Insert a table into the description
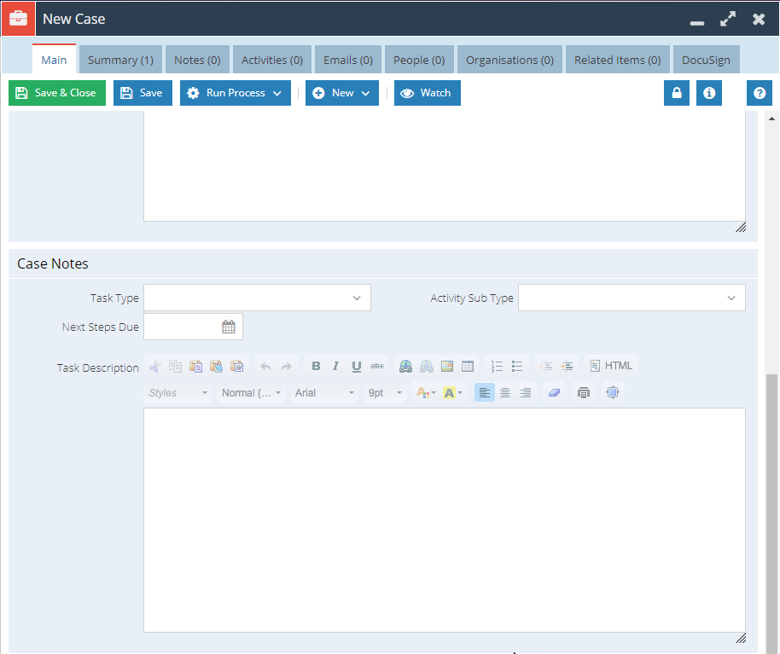780x654 pixels. pos(468,367)
